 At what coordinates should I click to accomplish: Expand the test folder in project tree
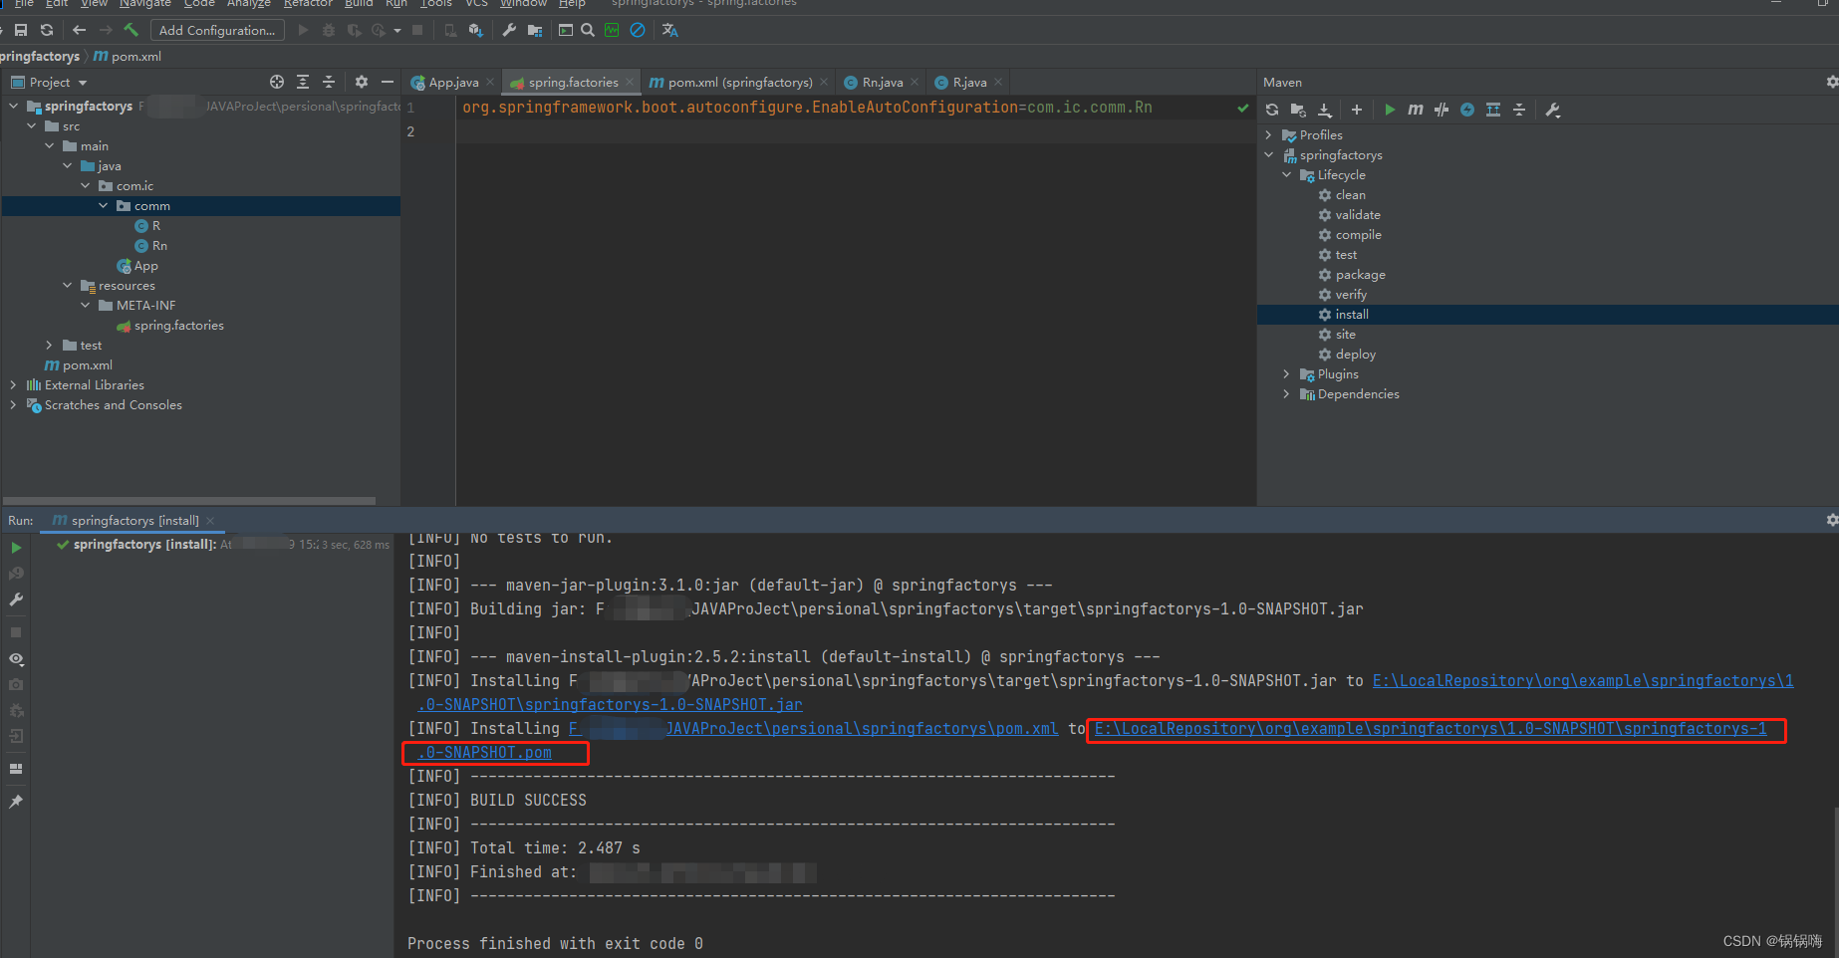(x=50, y=345)
